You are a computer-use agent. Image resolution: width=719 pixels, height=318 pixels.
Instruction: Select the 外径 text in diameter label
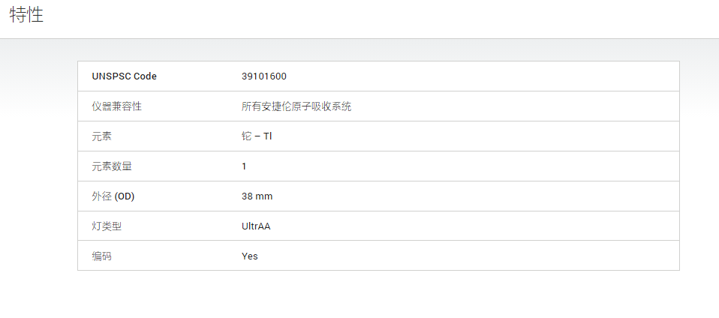point(102,196)
